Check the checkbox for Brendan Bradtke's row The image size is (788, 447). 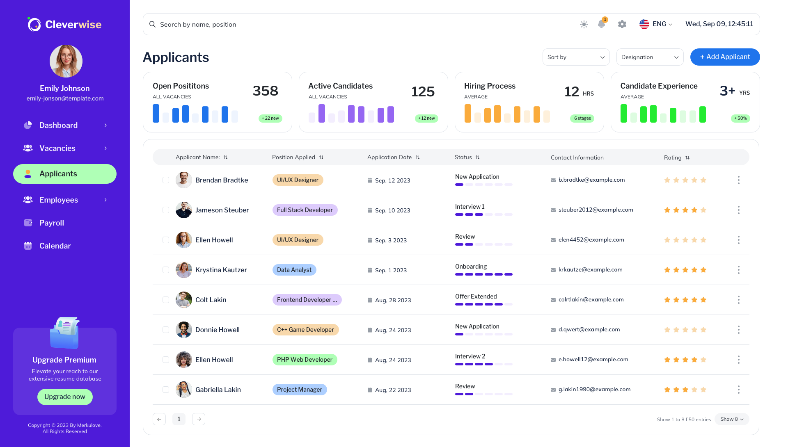[x=166, y=180]
